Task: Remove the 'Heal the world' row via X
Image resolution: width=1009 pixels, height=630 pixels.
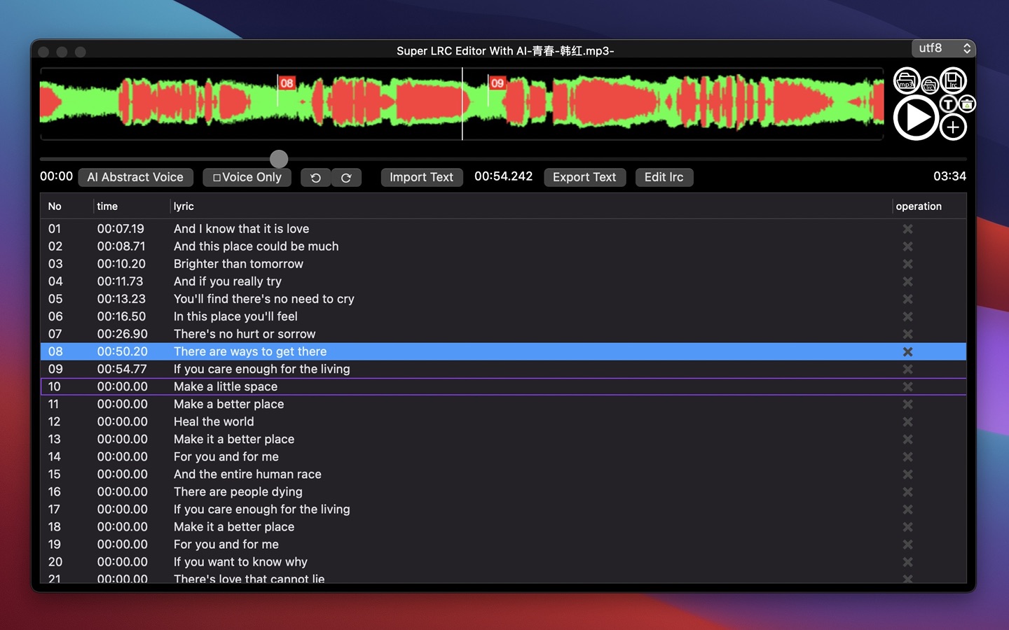Action: [x=907, y=421]
